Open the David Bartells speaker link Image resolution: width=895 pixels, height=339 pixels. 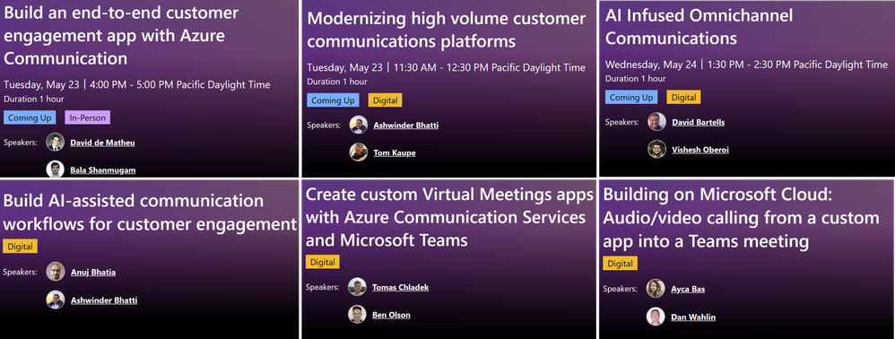(x=698, y=122)
